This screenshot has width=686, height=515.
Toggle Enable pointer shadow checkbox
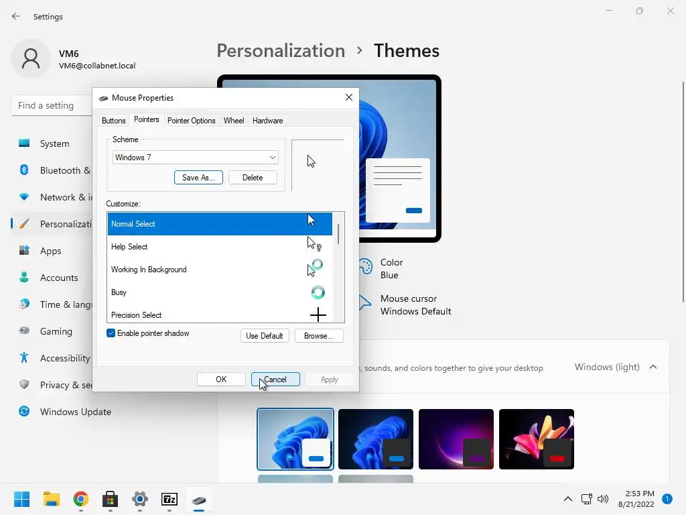[111, 333]
